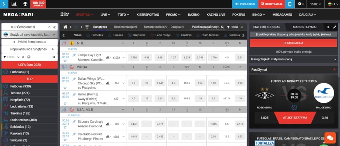The width and height of the screenshot is (340, 146).
Task: Select the Krepšinis sports tab
Action: pyautogui.click(x=137, y=35)
